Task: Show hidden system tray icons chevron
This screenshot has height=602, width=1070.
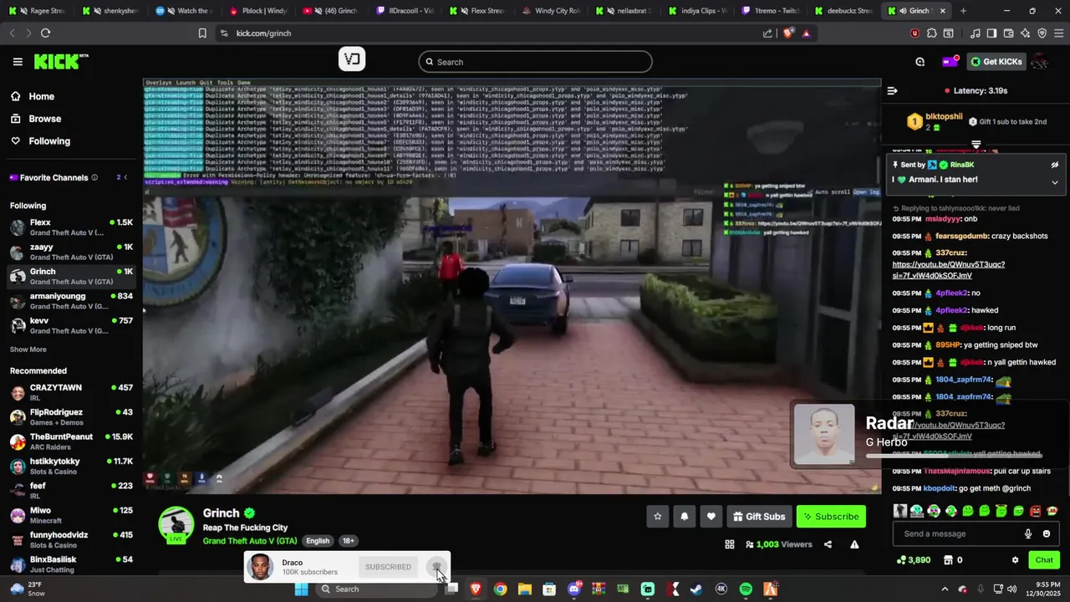Action: click(x=945, y=589)
